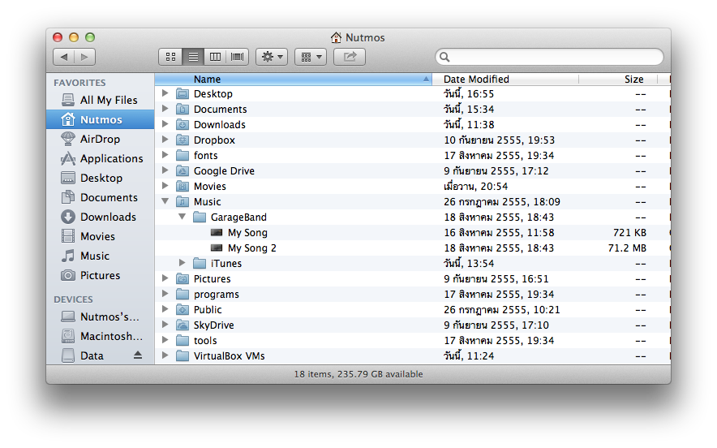
Task: Switch to icon view in toolbar
Action: tap(170, 57)
